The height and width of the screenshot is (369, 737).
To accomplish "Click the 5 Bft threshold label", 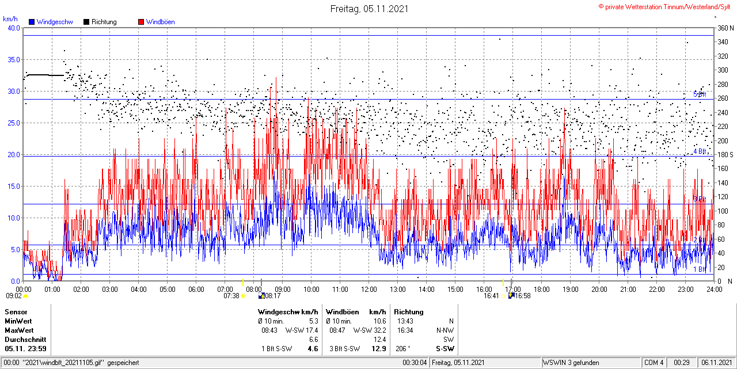I will pos(700,94).
